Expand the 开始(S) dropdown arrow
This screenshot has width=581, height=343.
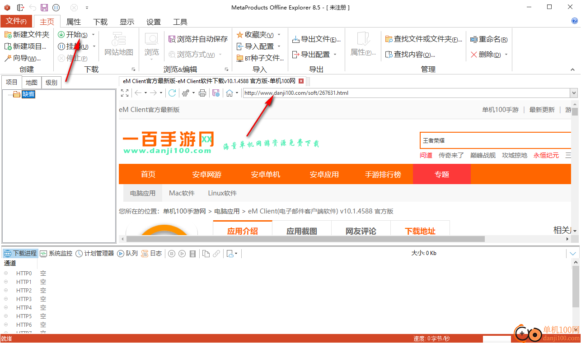(x=94, y=35)
